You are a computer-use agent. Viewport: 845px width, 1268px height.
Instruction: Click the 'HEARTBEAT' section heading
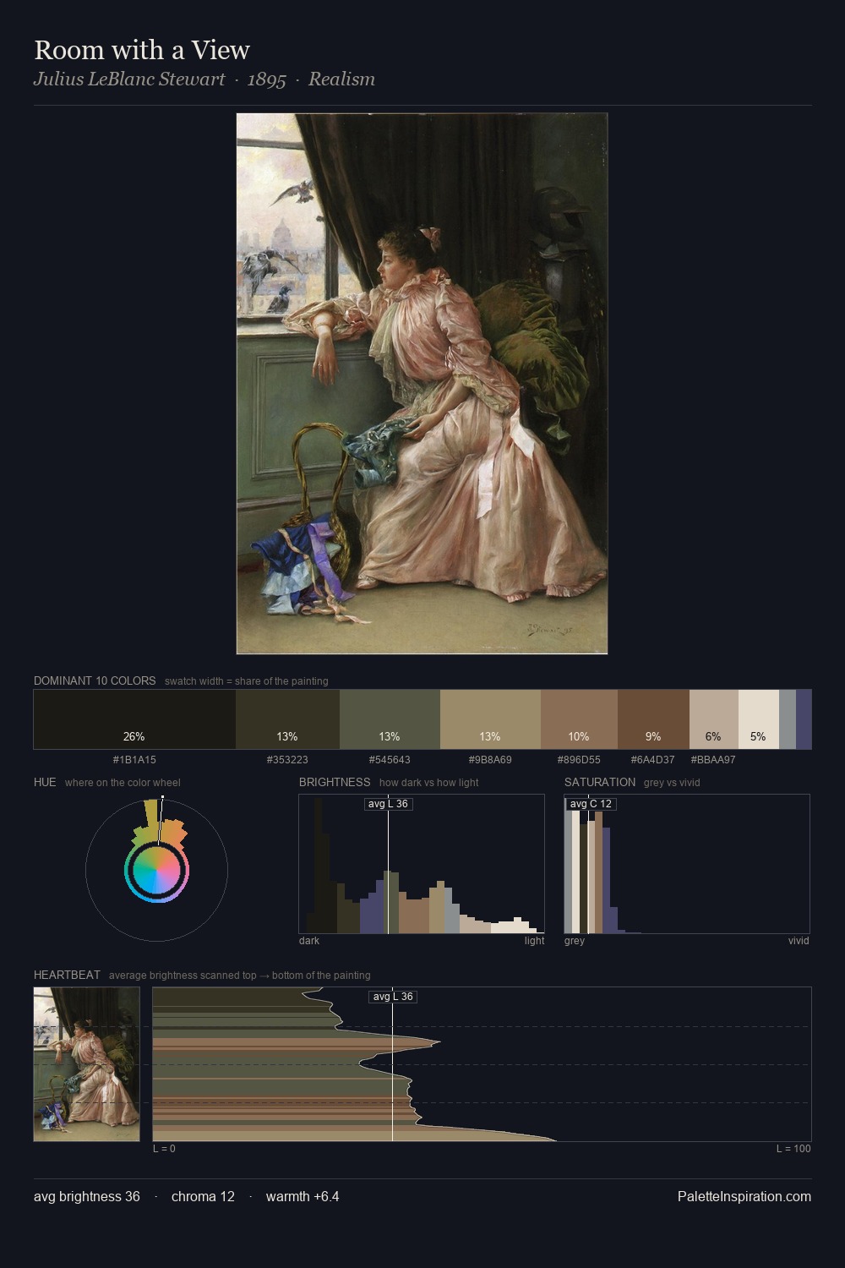67,975
